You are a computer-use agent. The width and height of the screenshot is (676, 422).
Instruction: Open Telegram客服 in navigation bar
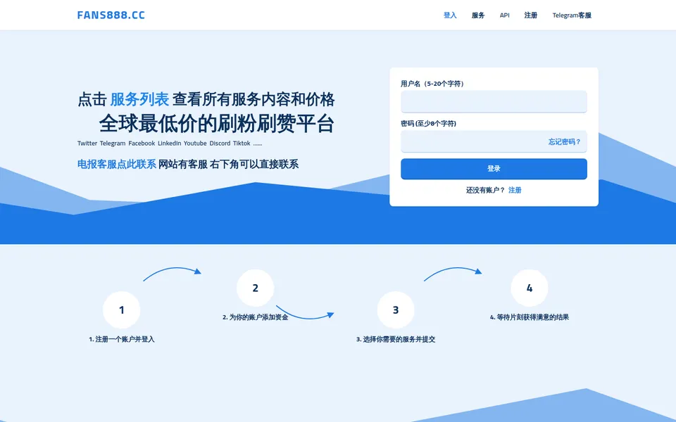tap(572, 15)
